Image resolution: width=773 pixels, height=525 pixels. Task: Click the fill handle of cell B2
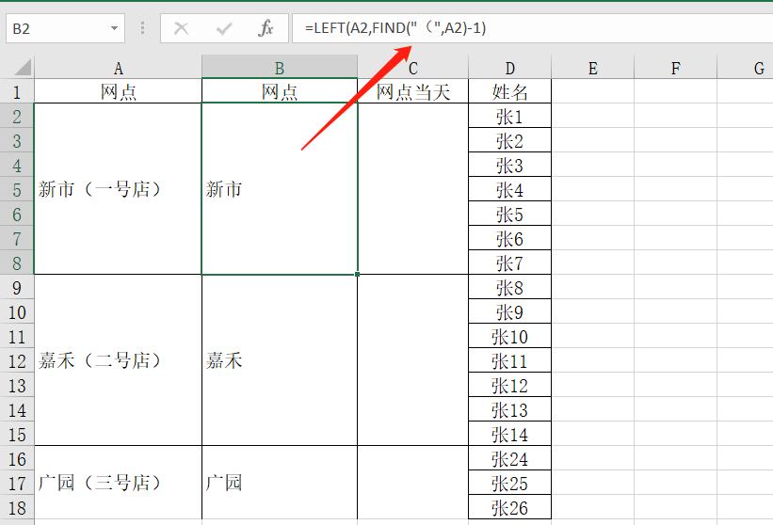point(358,275)
